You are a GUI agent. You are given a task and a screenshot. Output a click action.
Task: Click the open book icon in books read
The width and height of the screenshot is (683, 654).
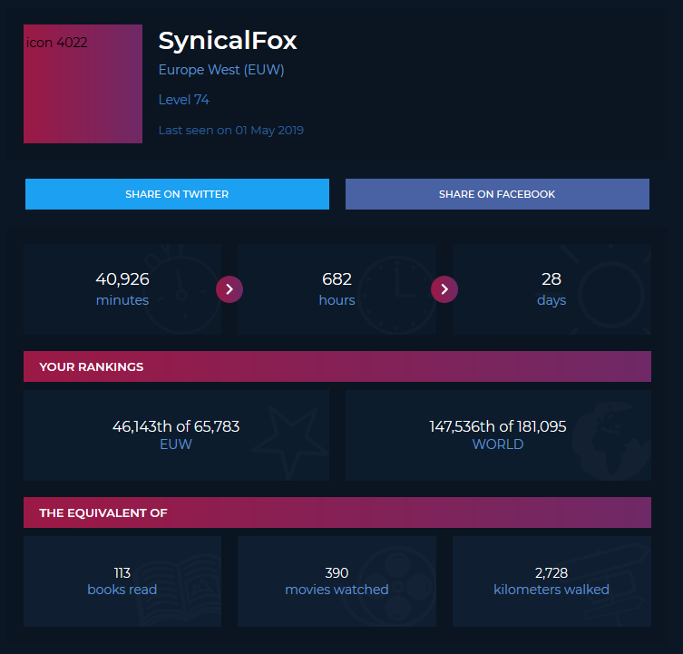tap(181, 588)
